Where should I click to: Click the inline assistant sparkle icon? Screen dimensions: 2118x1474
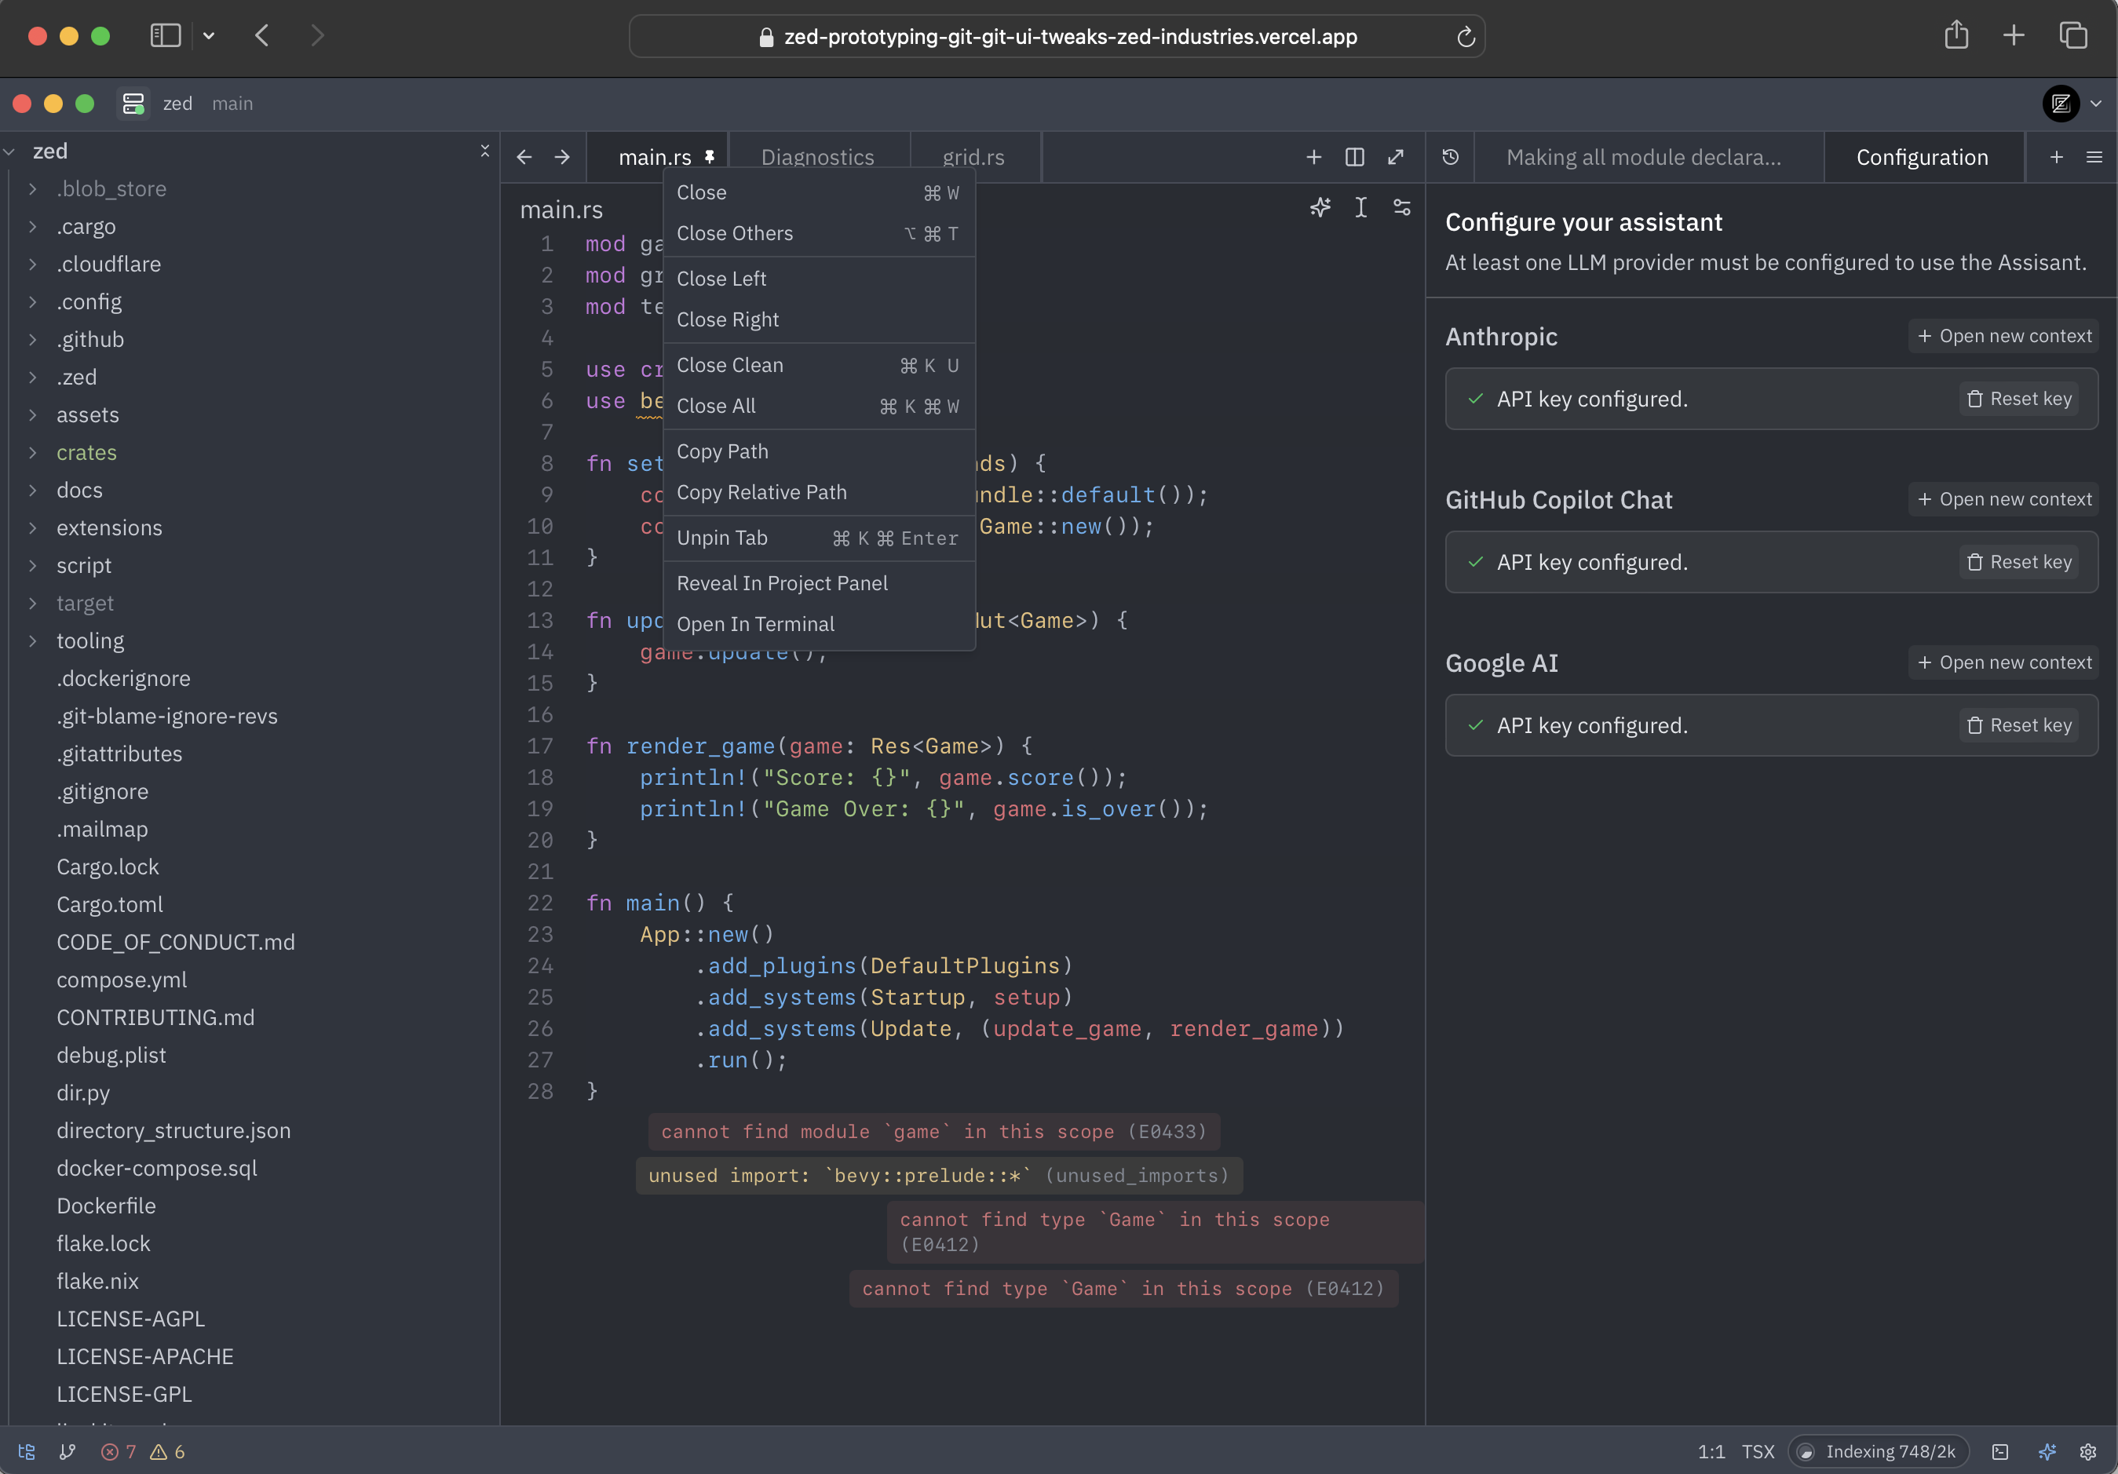(x=1320, y=207)
